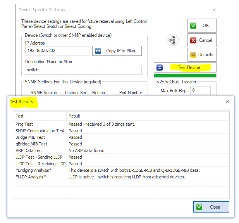The height and width of the screenshot is (223, 239).
Task: Click the Descriptive Name or Alias field
Action: (83, 70)
